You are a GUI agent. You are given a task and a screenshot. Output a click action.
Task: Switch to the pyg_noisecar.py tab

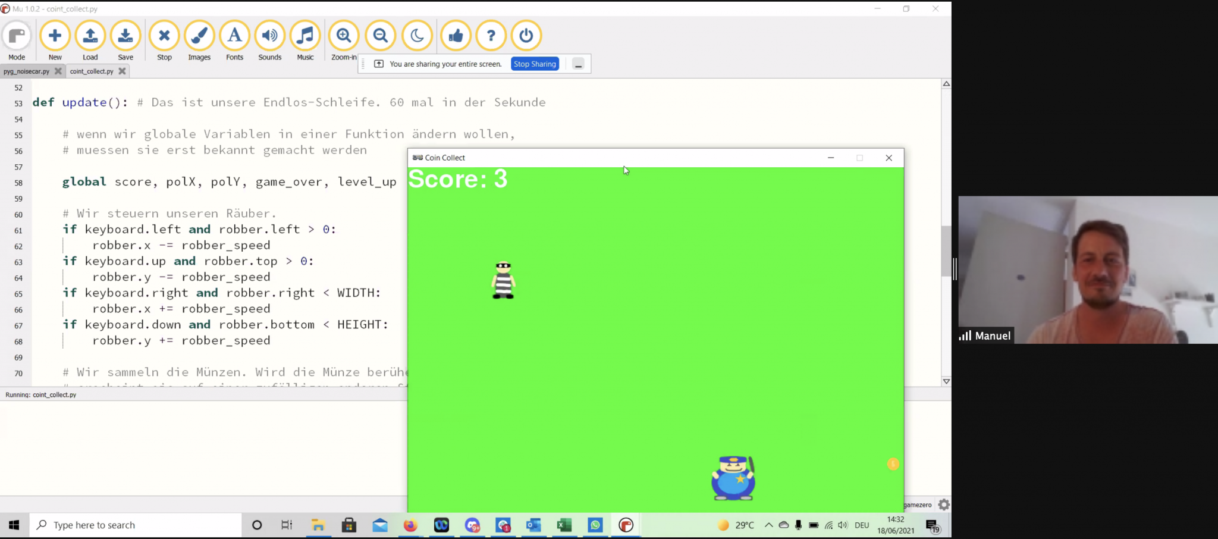(27, 71)
